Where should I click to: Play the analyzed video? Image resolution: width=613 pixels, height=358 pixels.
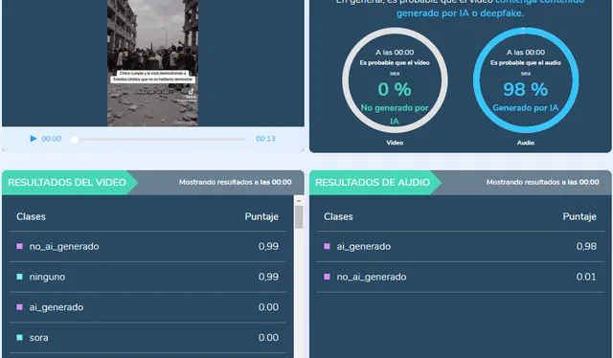point(34,139)
